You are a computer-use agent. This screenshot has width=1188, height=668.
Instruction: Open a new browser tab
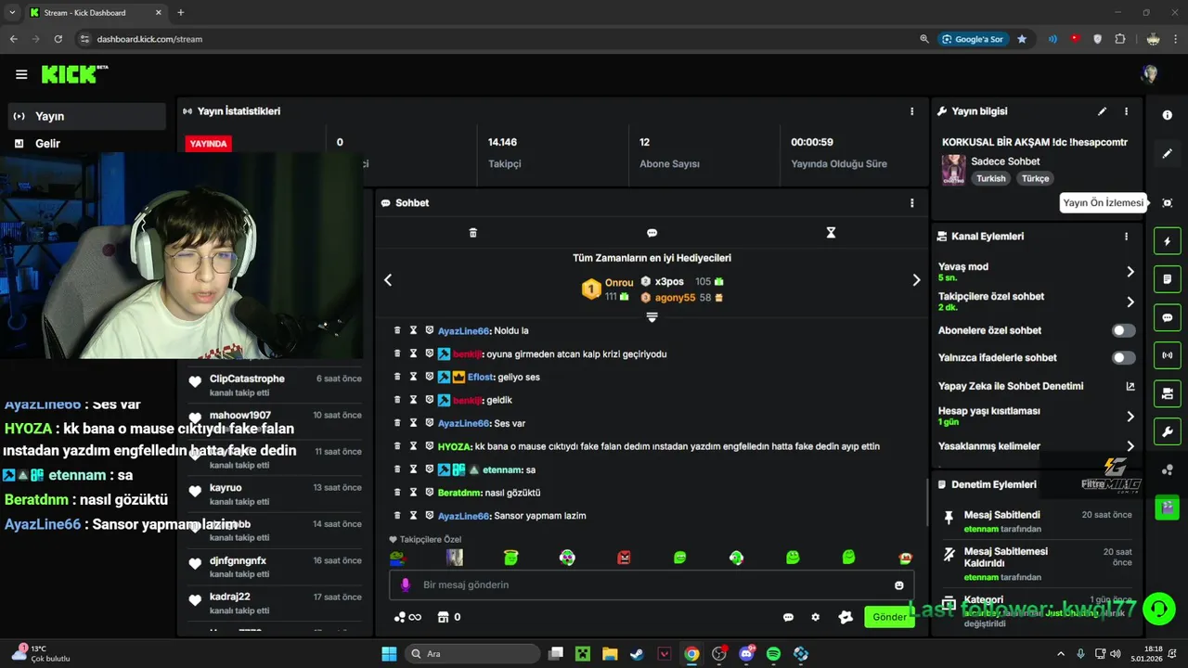tap(180, 13)
